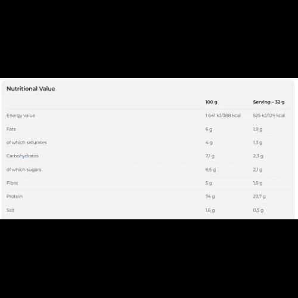Select the 100 g column header
Viewport: 298px width, 298px height.
pos(212,102)
